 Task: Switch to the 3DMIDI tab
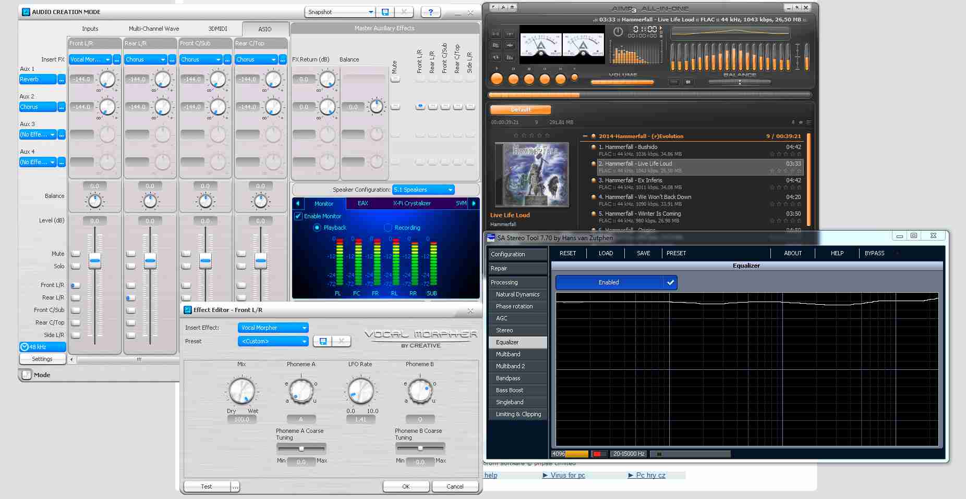[219, 29]
